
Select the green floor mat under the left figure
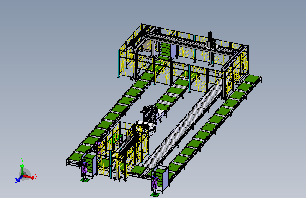click(x=85, y=180)
